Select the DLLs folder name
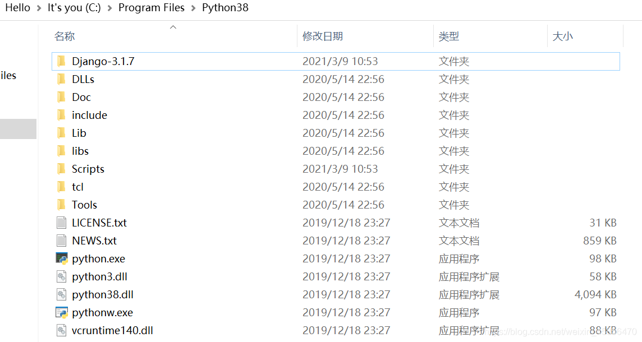Screen dimensions: 642x342 [83, 80]
